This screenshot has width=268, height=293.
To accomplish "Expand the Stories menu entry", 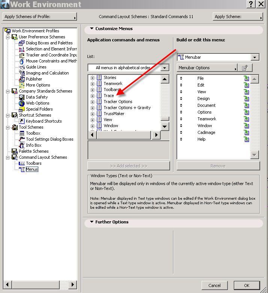I will click(92, 78).
